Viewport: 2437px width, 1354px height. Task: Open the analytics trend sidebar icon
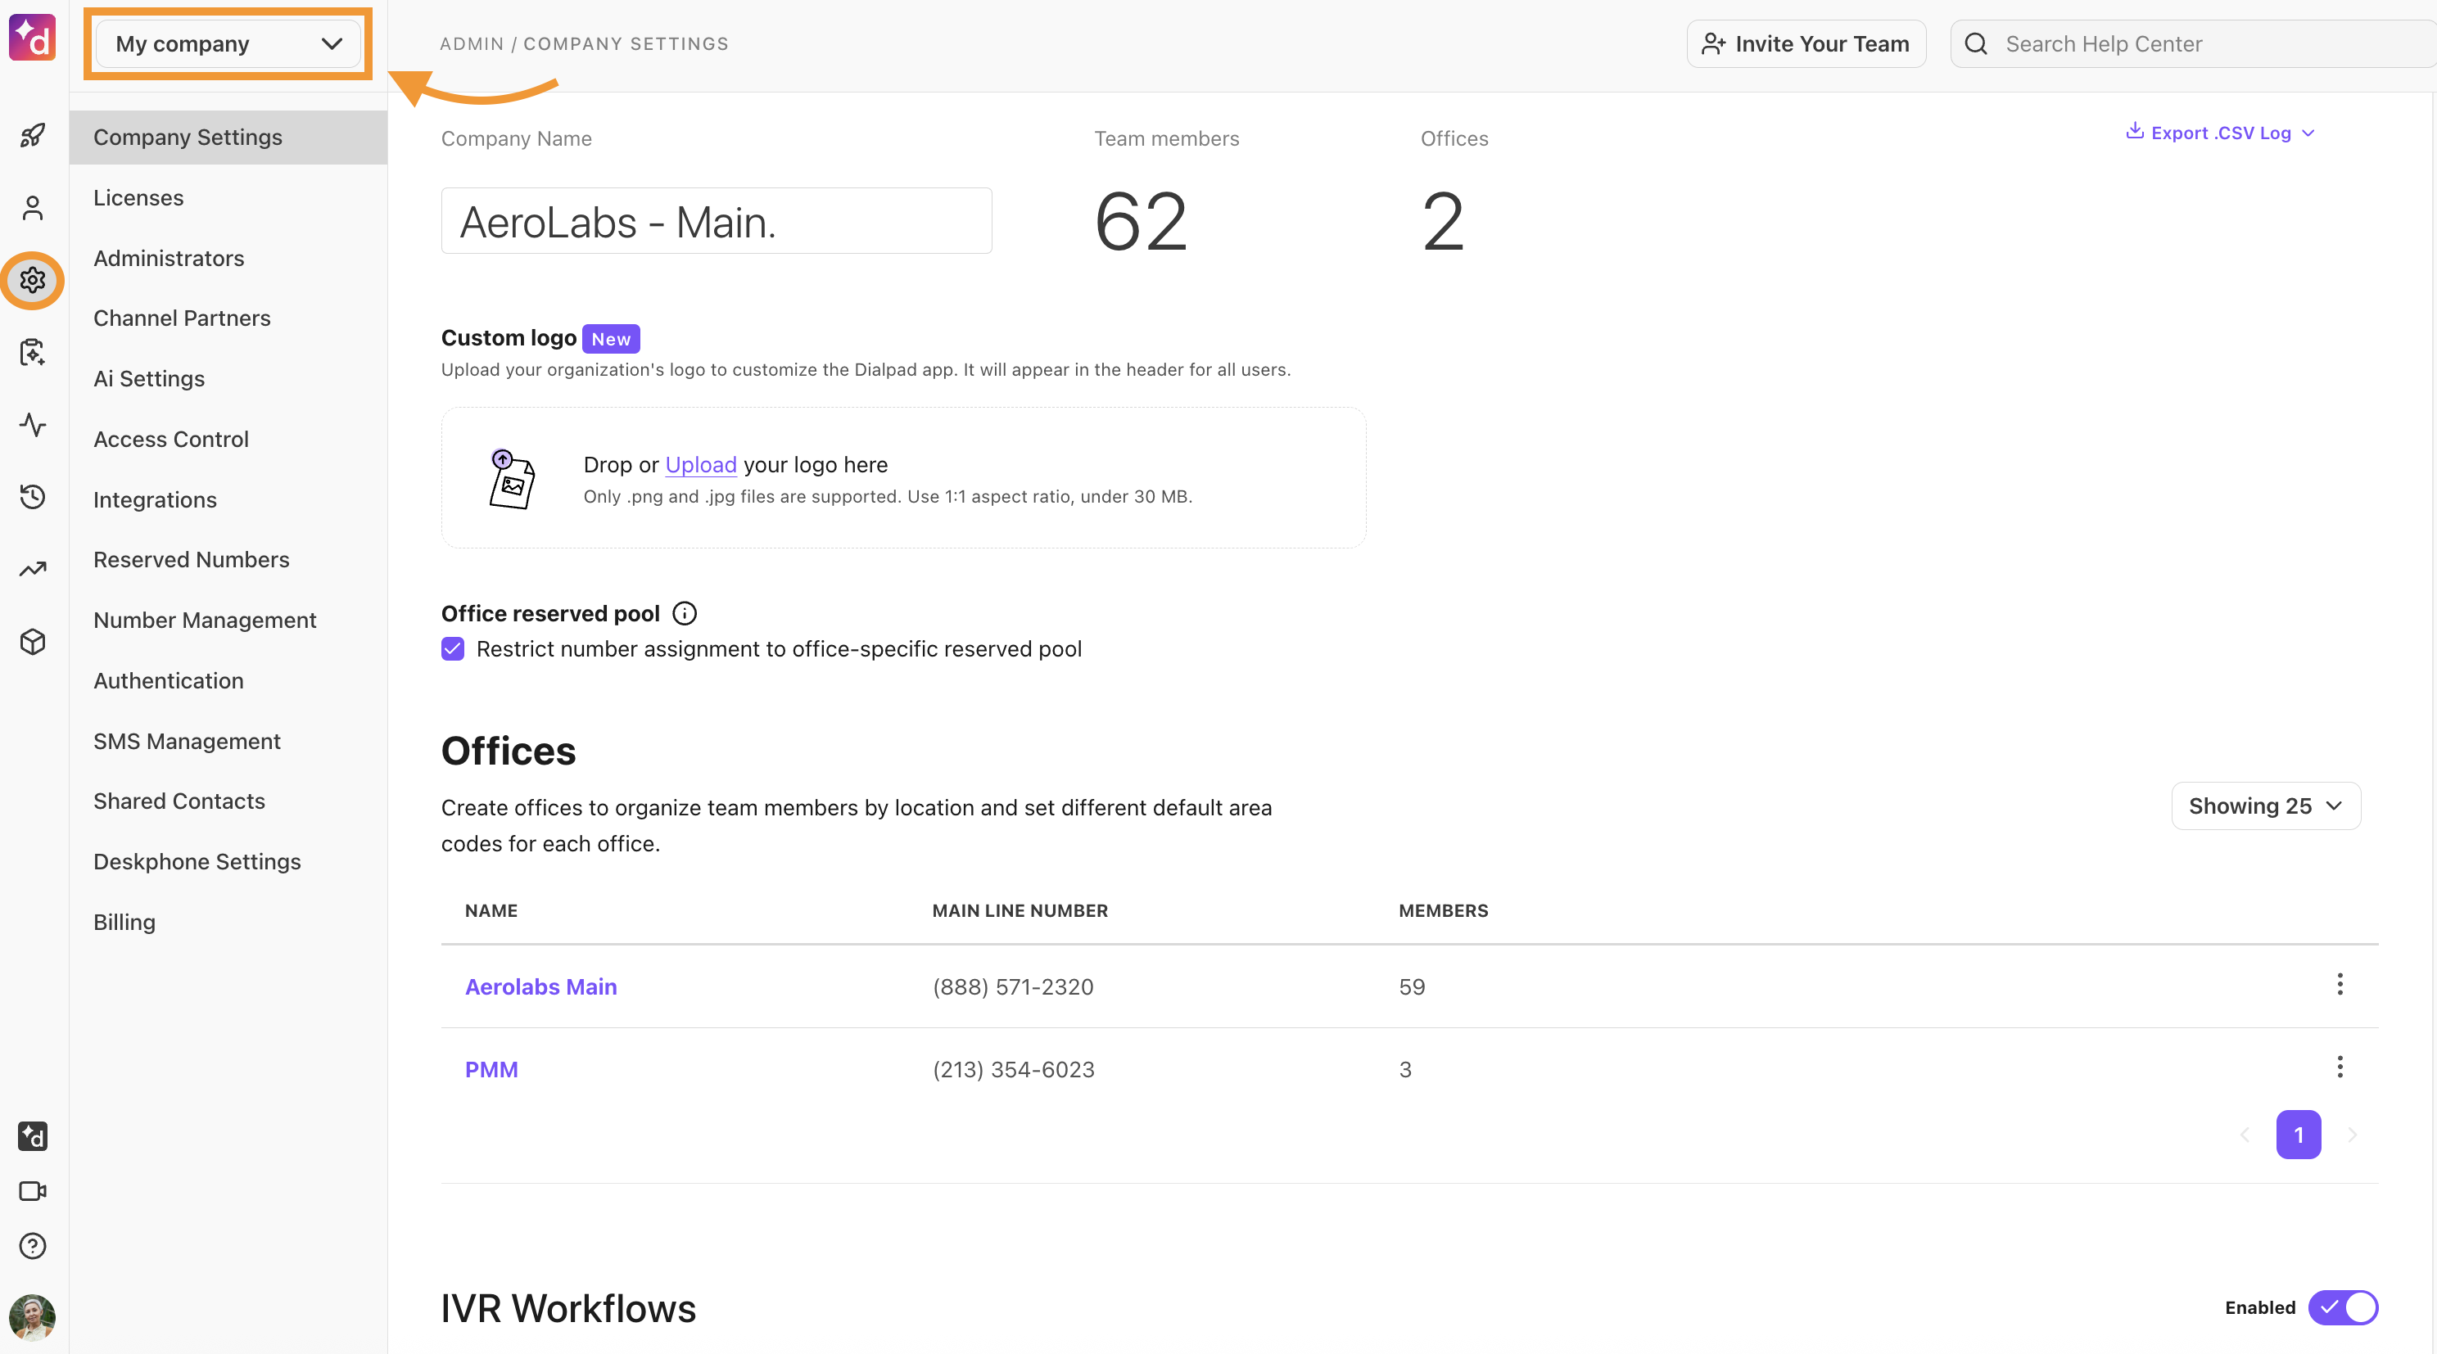pos(32,569)
